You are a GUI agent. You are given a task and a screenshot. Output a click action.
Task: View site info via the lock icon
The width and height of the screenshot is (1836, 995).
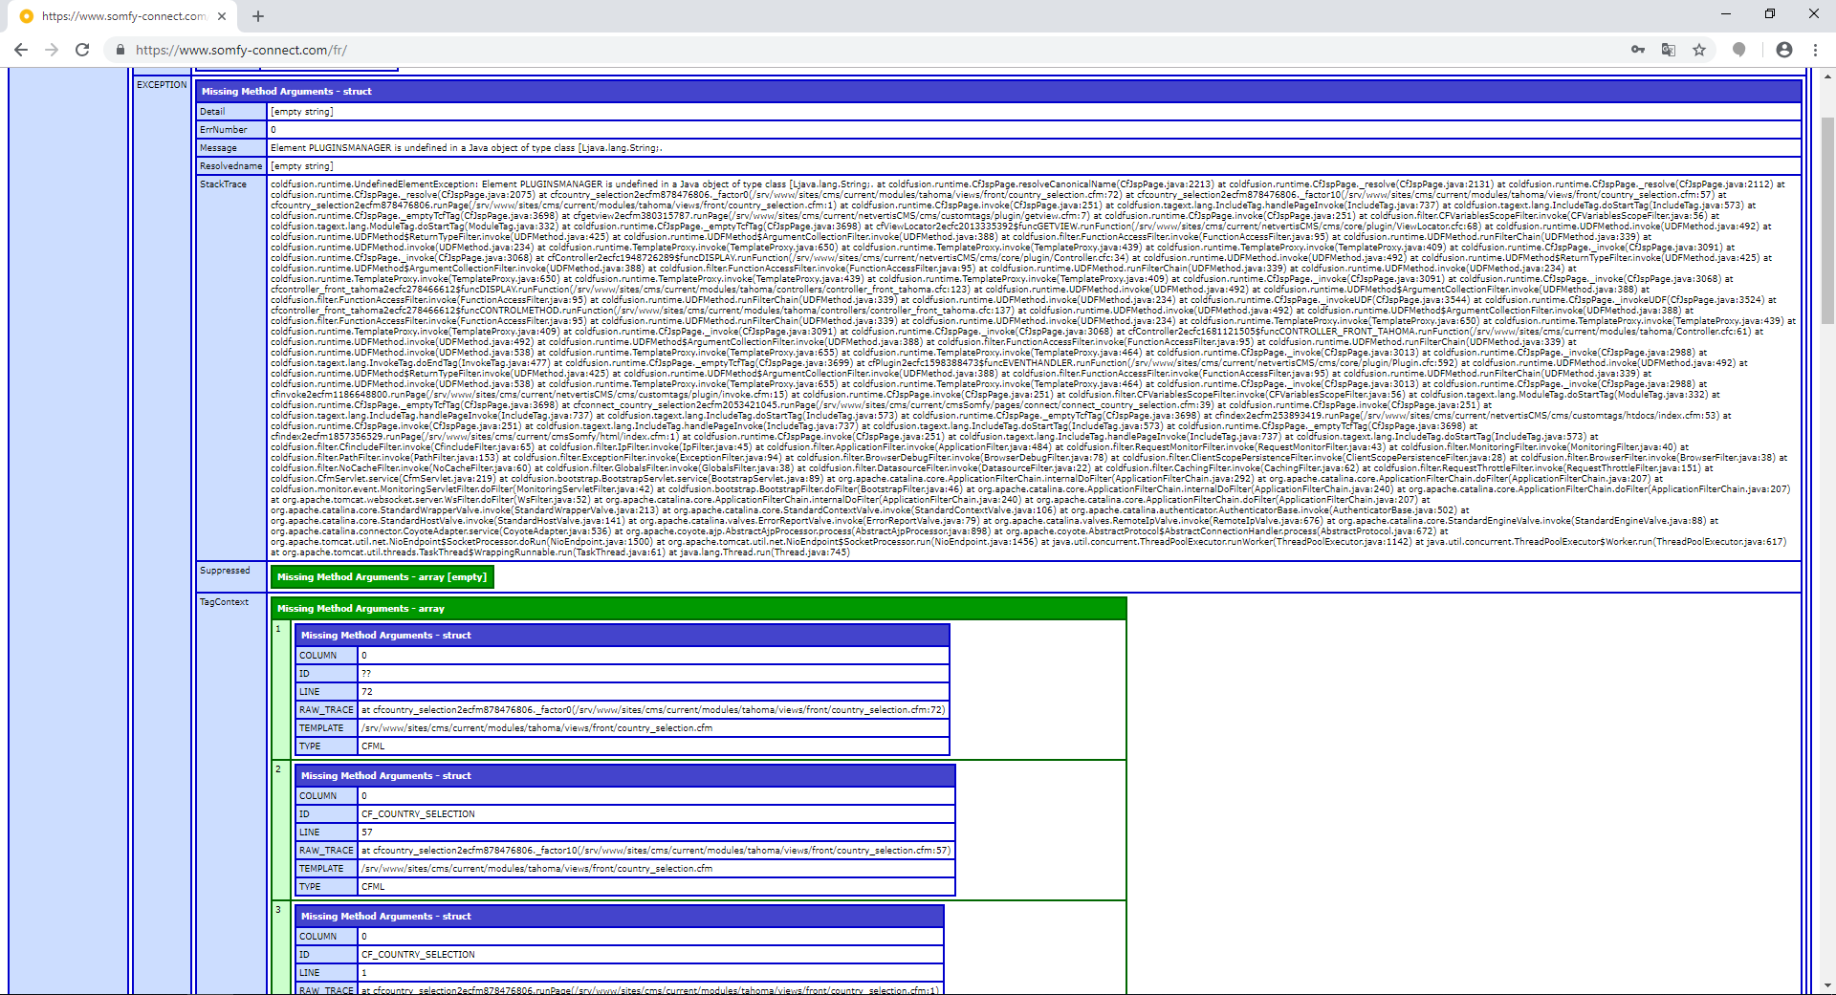(x=120, y=50)
